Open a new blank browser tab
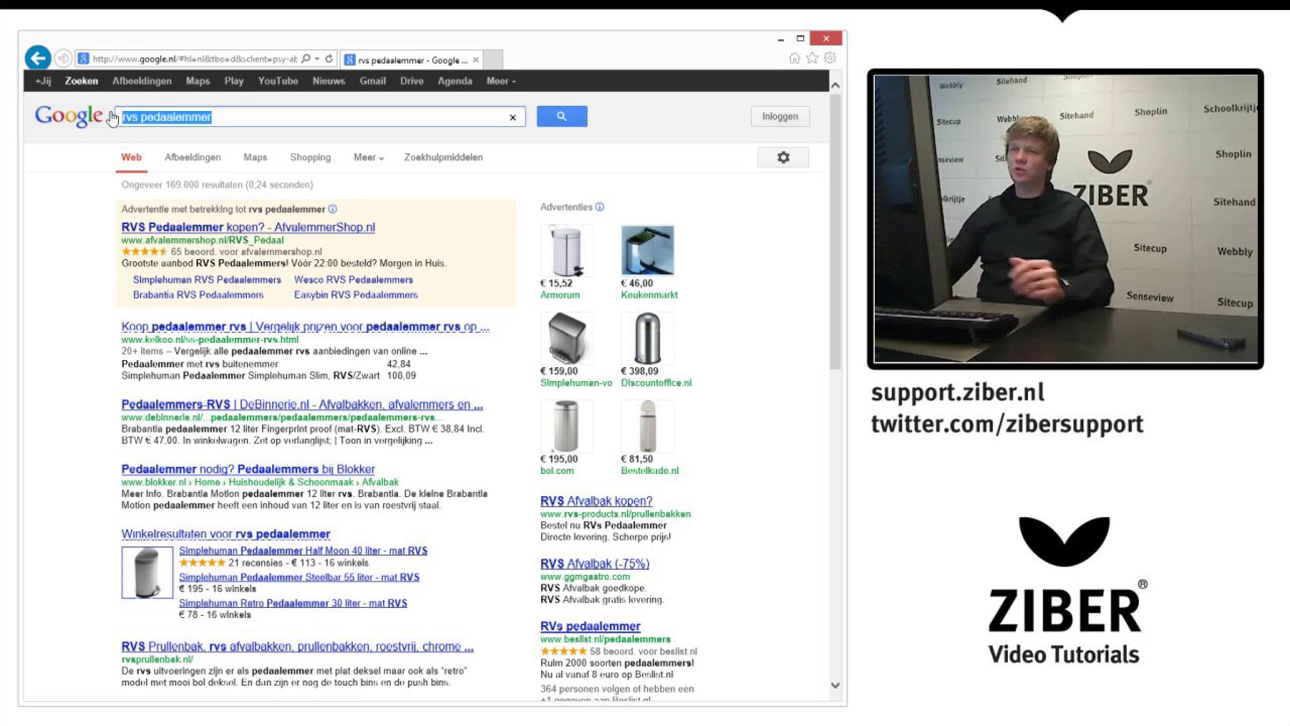The image size is (1290, 726). coord(493,59)
